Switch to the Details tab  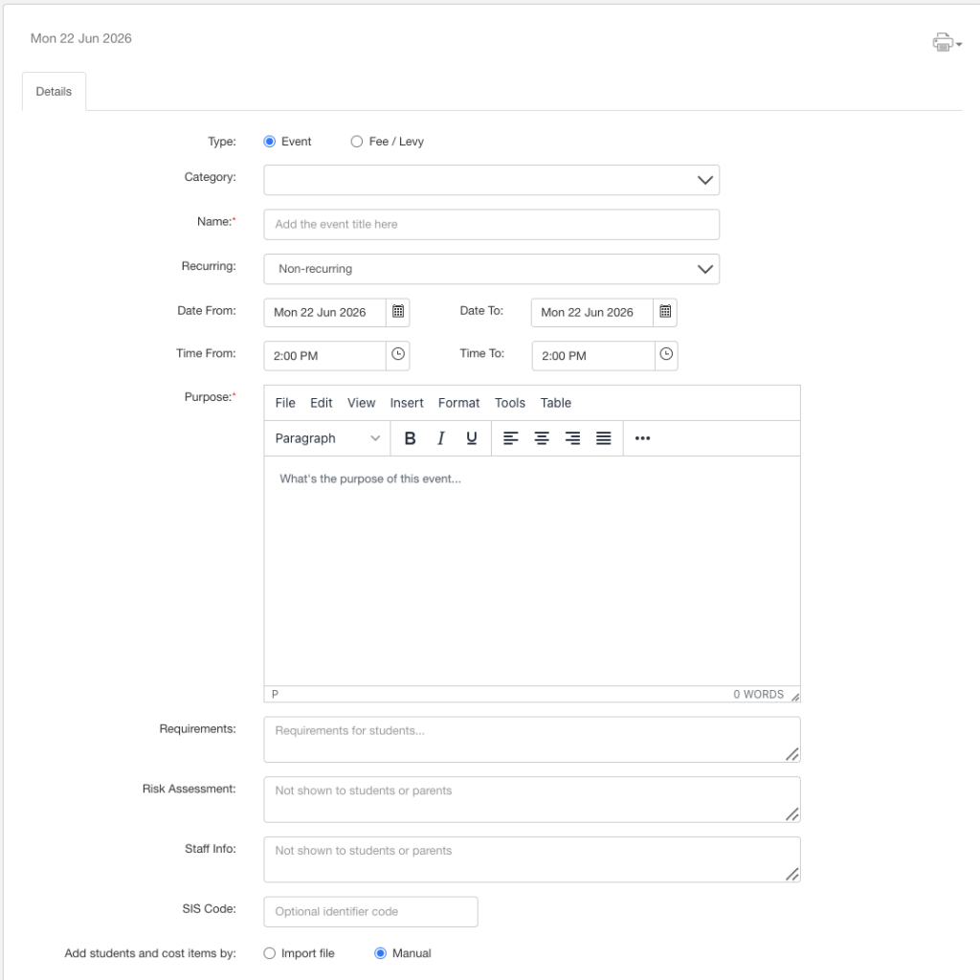click(x=54, y=91)
